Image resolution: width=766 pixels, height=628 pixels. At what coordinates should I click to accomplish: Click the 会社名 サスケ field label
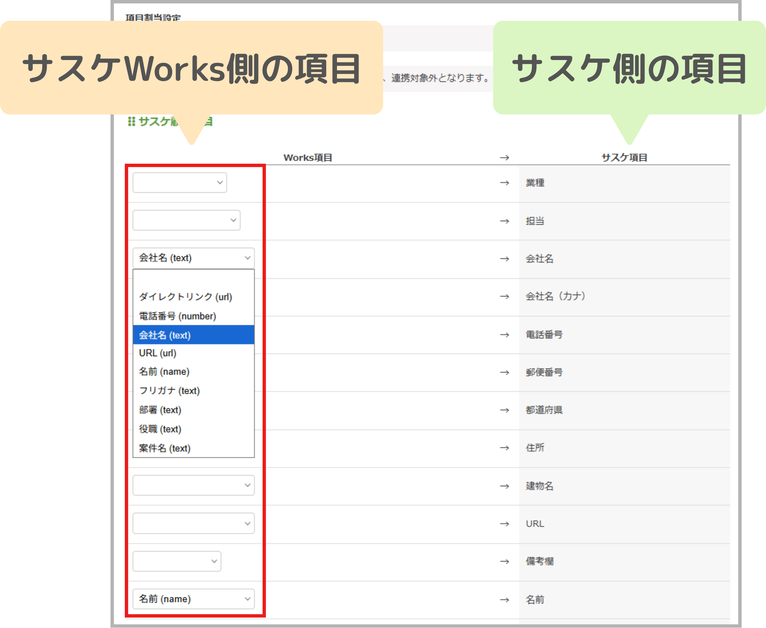click(539, 259)
